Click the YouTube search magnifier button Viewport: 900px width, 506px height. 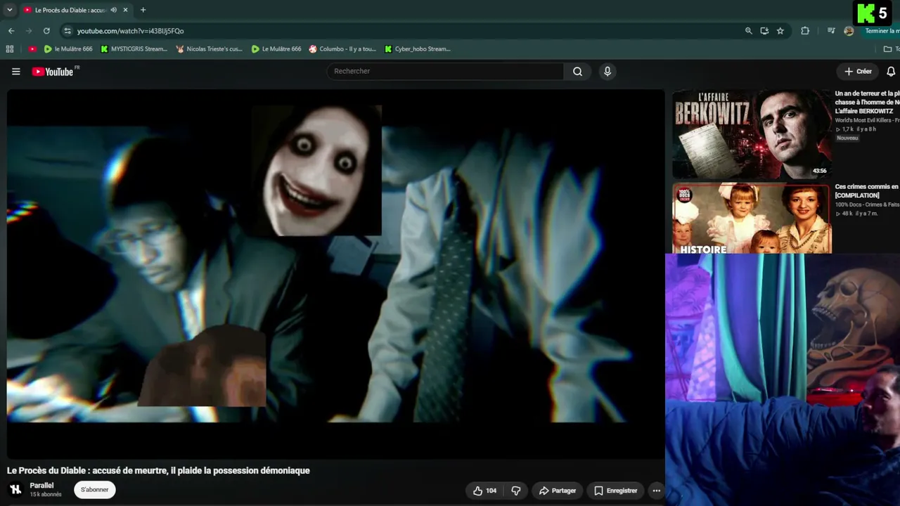click(577, 71)
